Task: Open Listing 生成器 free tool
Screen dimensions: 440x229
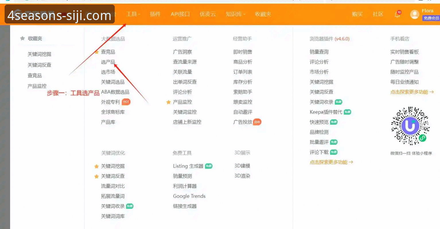Action: 188,166
